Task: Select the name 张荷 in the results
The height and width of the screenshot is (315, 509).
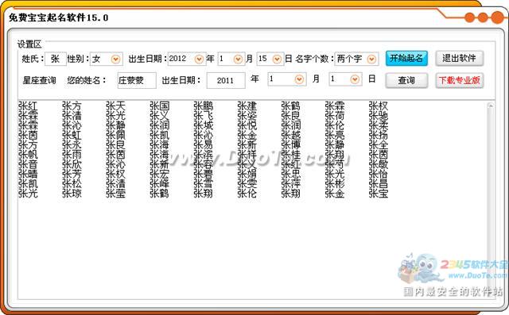Action: (335, 116)
